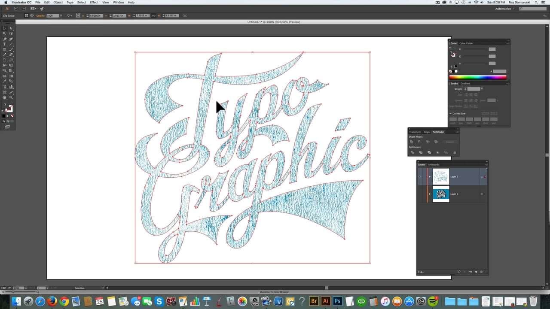This screenshot has width=550, height=309.
Task: Click the hex color input field
Action: click(500, 71)
